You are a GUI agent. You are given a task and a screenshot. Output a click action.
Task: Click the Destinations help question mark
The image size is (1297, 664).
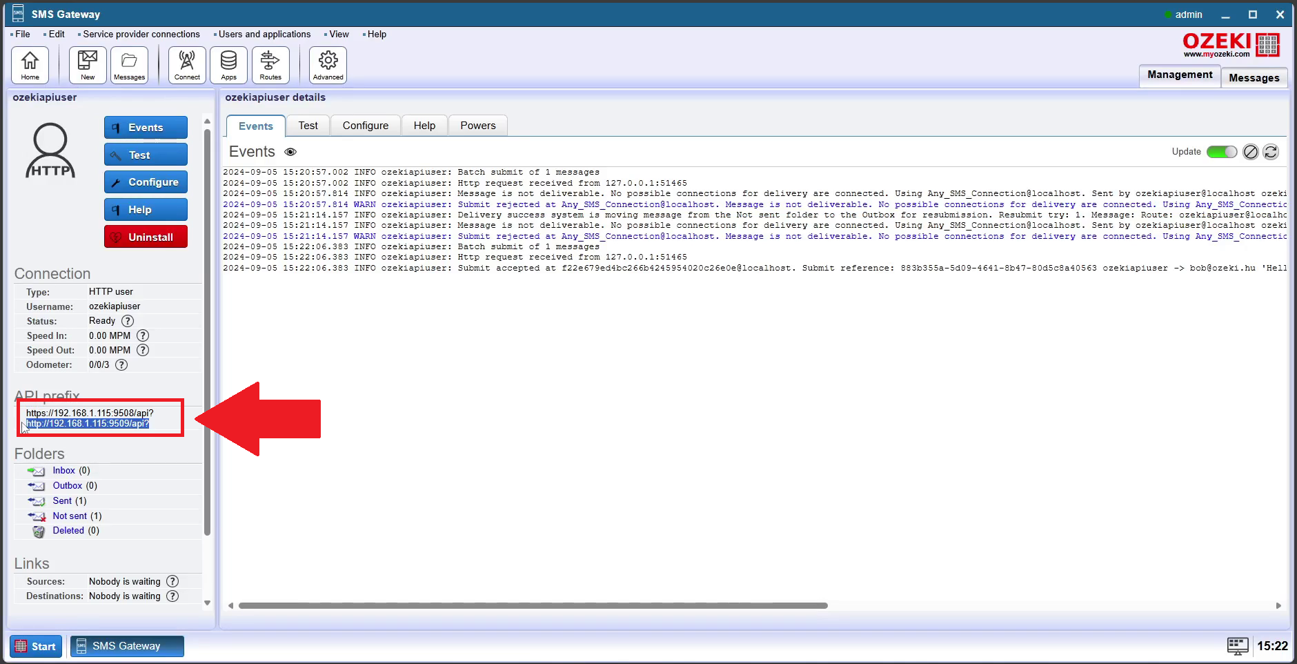(x=172, y=596)
